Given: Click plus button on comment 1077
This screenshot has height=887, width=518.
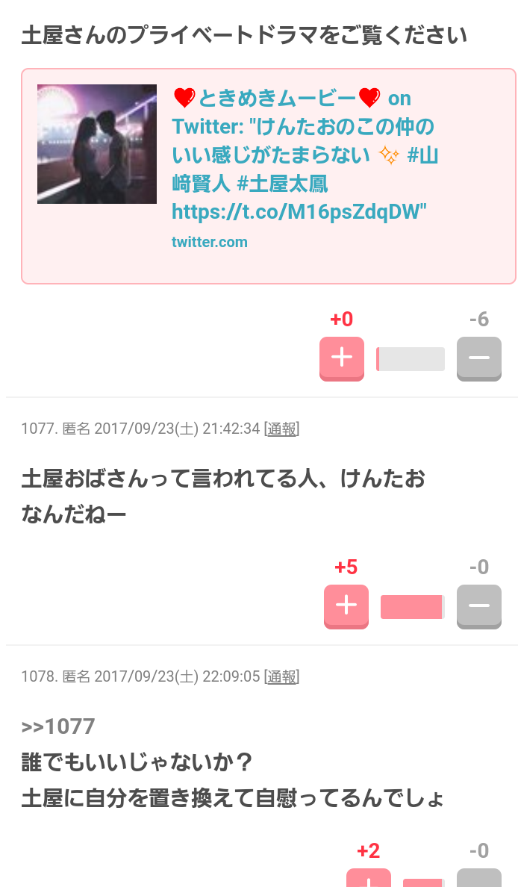Looking at the screenshot, I should click(346, 606).
